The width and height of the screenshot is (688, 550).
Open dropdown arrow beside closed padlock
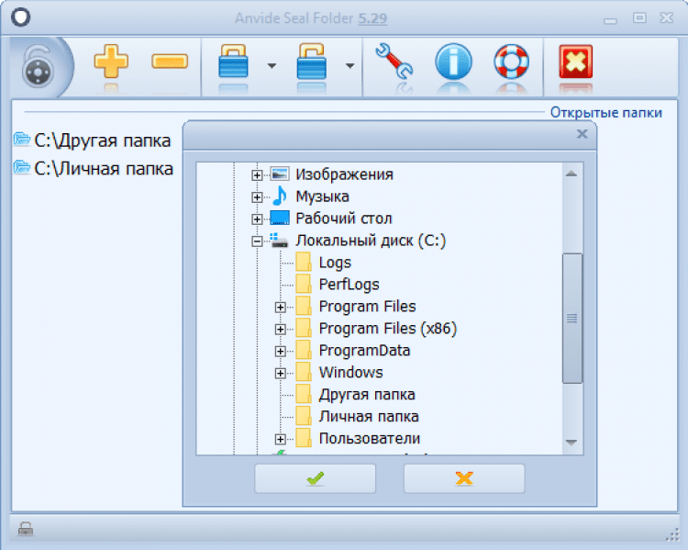(x=272, y=66)
